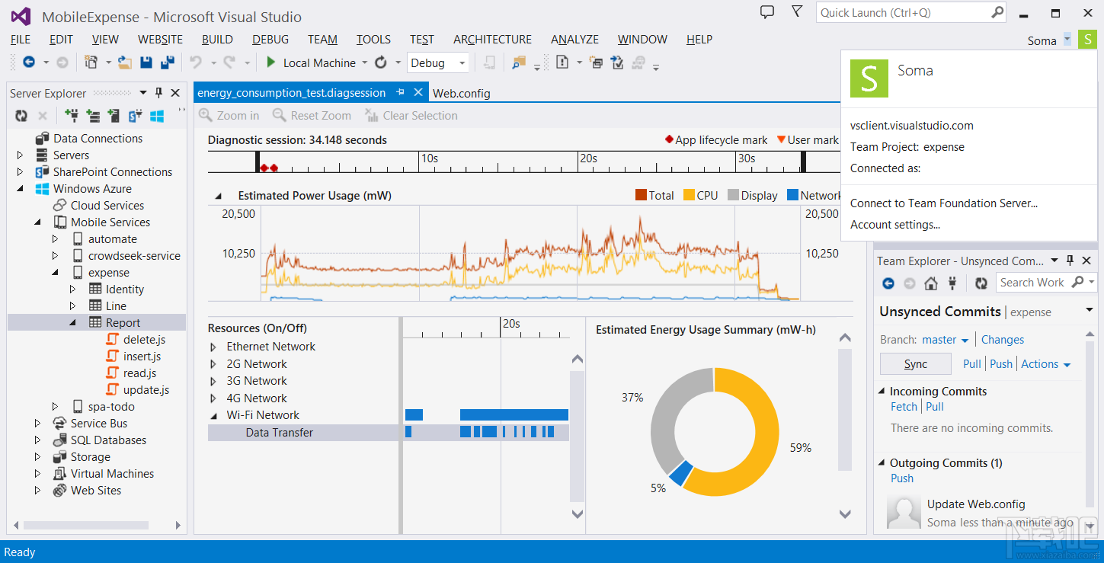Refresh the Server Explorer connections

(21, 116)
